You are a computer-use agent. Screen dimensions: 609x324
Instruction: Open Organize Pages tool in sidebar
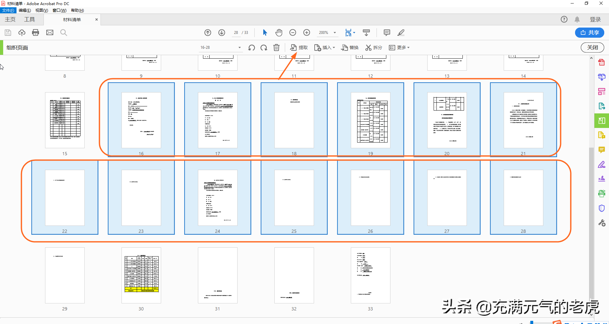coord(601,121)
